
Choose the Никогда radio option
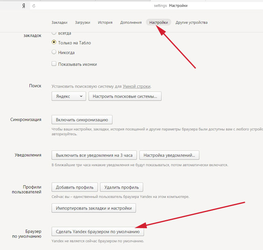(54, 52)
